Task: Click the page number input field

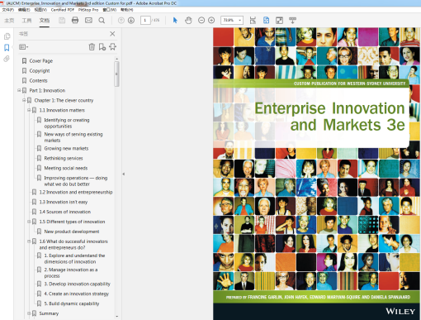Action: pyautogui.click(x=145, y=20)
